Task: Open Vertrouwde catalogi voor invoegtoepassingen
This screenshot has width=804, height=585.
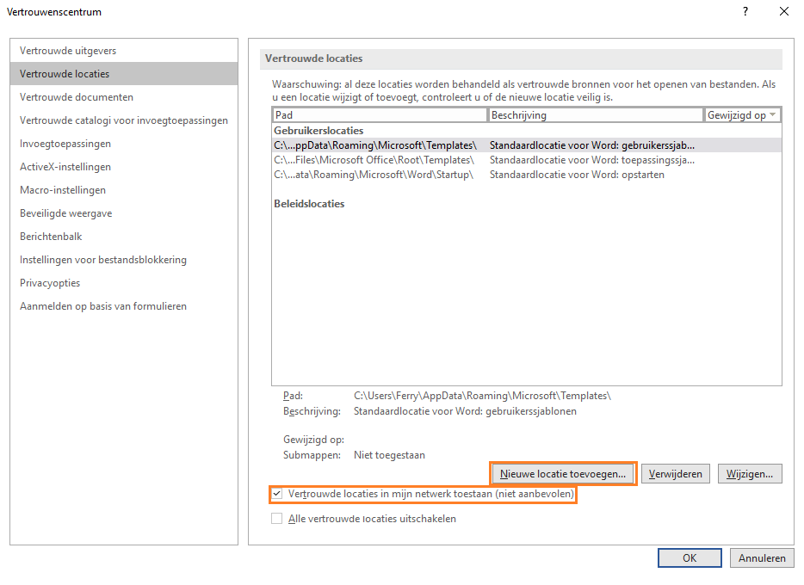Action: (x=124, y=120)
